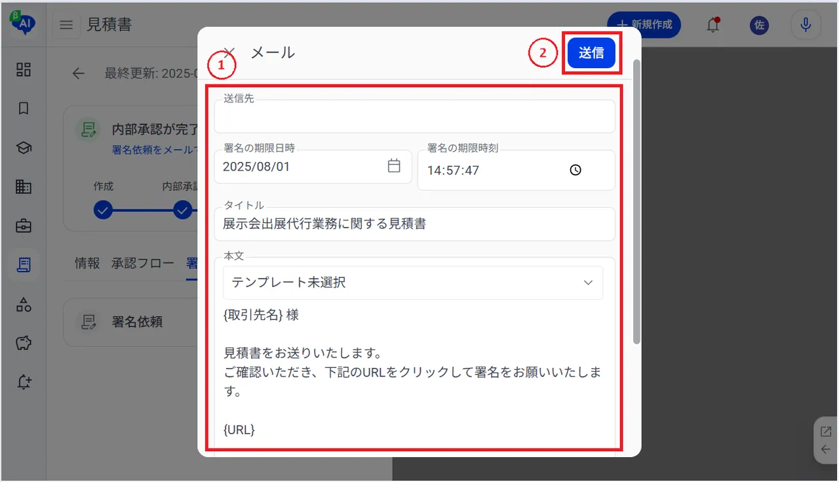This screenshot has height=482, width=839.
Task: Click the 作成 step checkmark
Action: click(103, 211)
